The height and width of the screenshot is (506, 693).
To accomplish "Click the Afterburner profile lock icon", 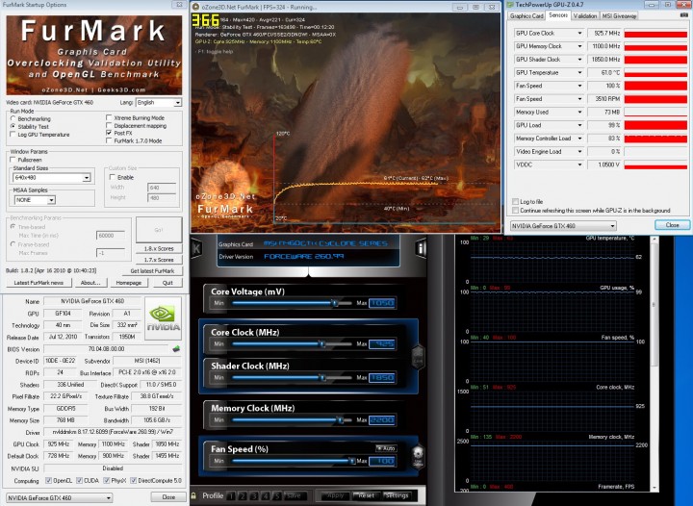I will 193,495.
